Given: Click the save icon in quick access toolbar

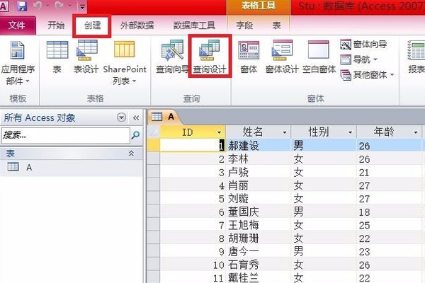Looking at the screenshot, I should (x=22, y=7).
